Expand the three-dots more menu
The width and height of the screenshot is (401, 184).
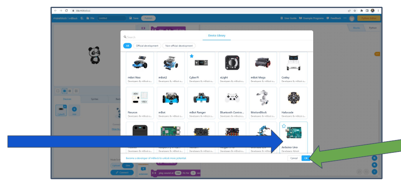click(345, 18)
